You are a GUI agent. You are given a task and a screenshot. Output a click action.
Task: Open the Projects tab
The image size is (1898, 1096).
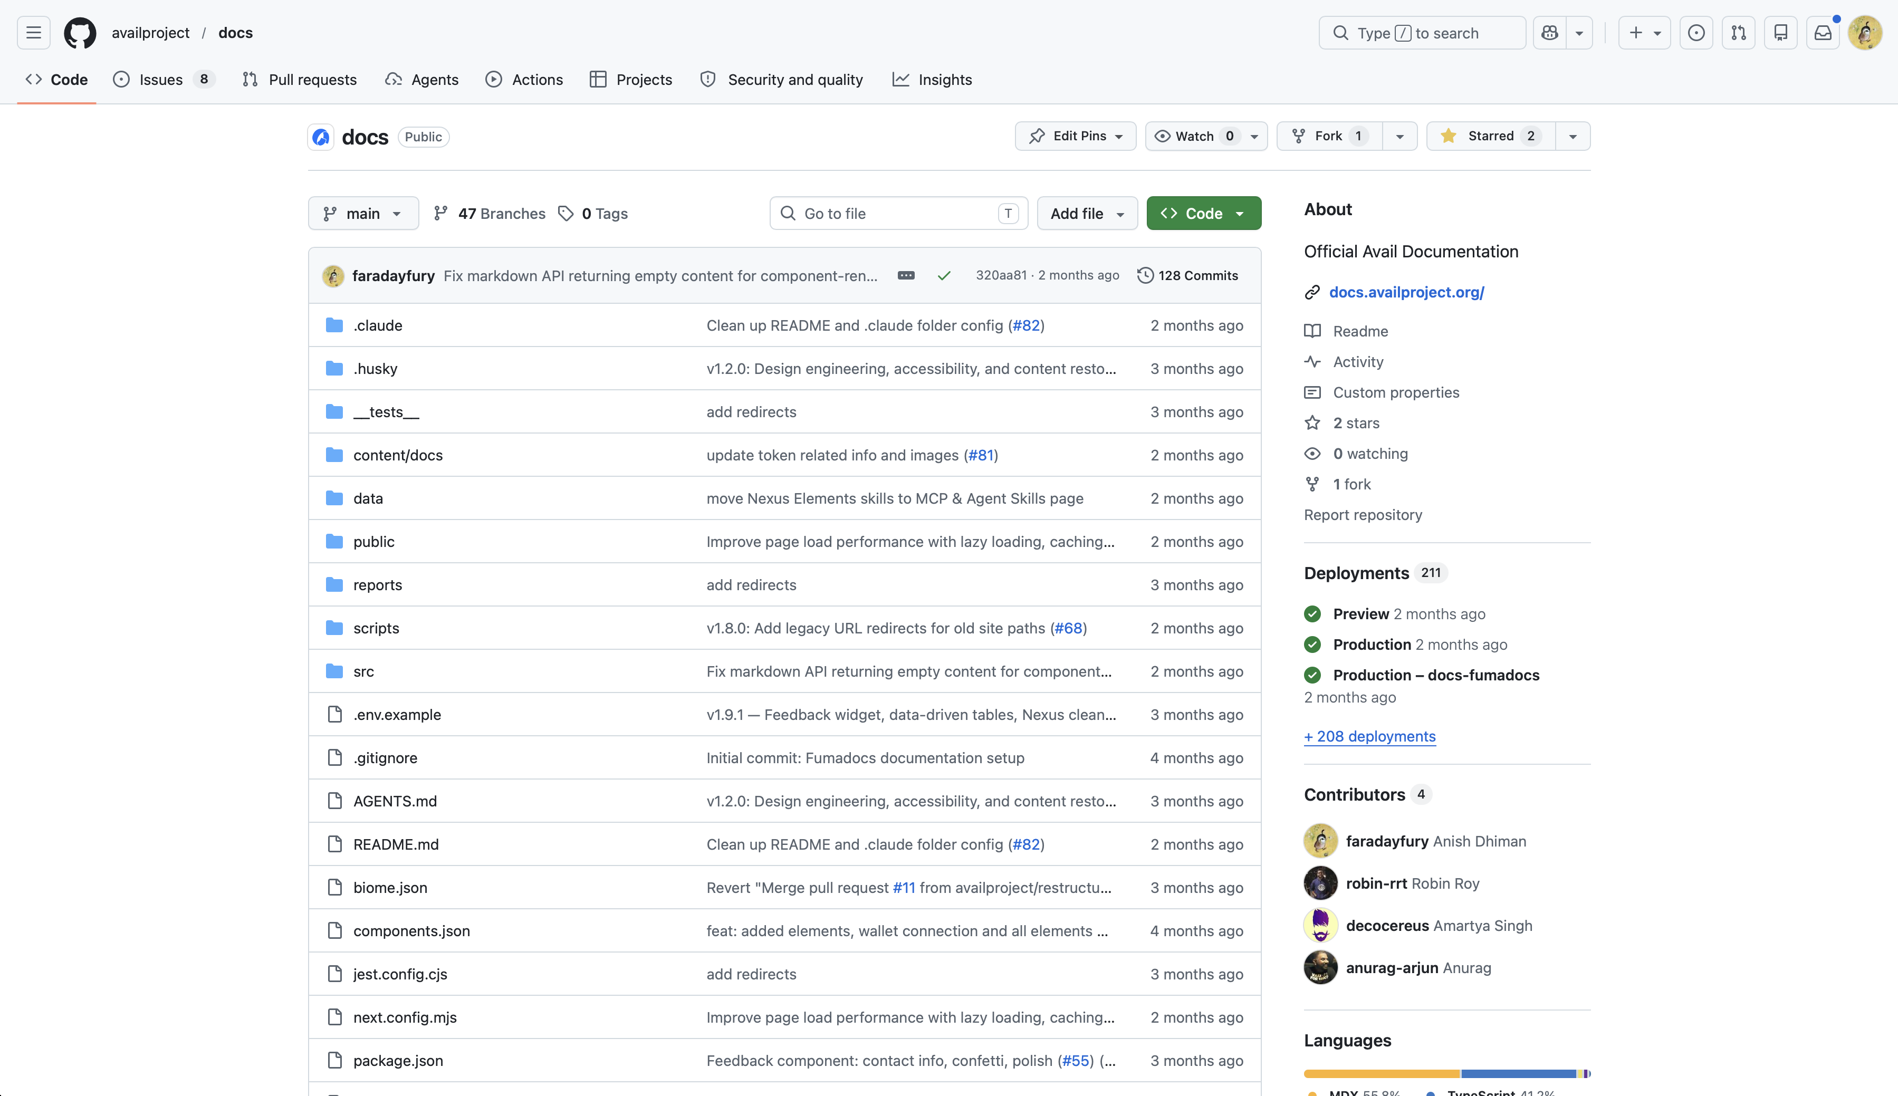631,80
